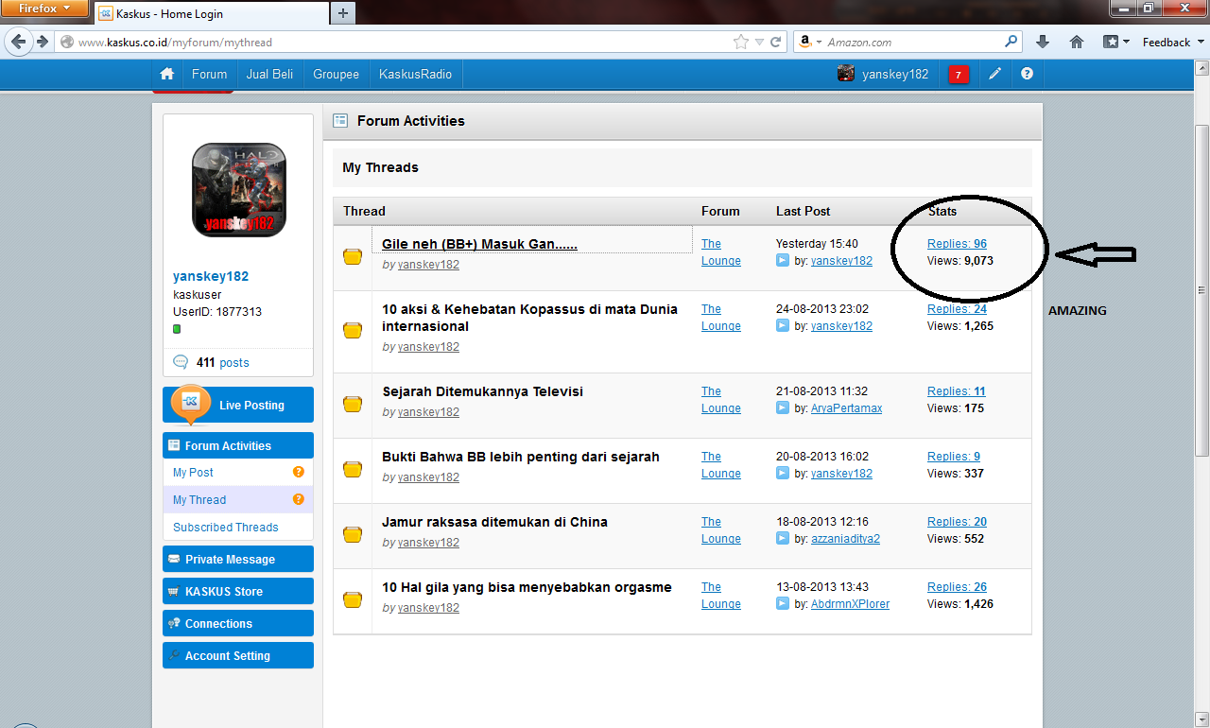Click the search magnifier in Amazon box

(1011, 42)
